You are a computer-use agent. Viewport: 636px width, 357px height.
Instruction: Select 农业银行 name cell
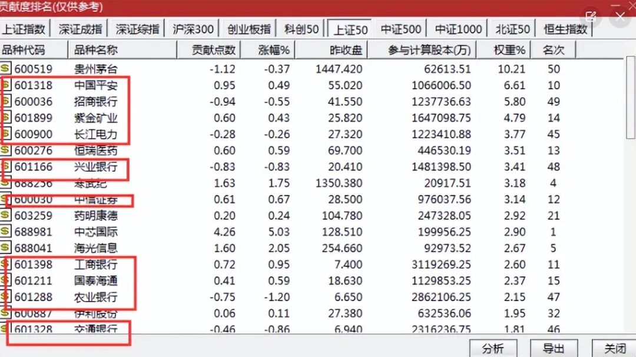(96, 297)
